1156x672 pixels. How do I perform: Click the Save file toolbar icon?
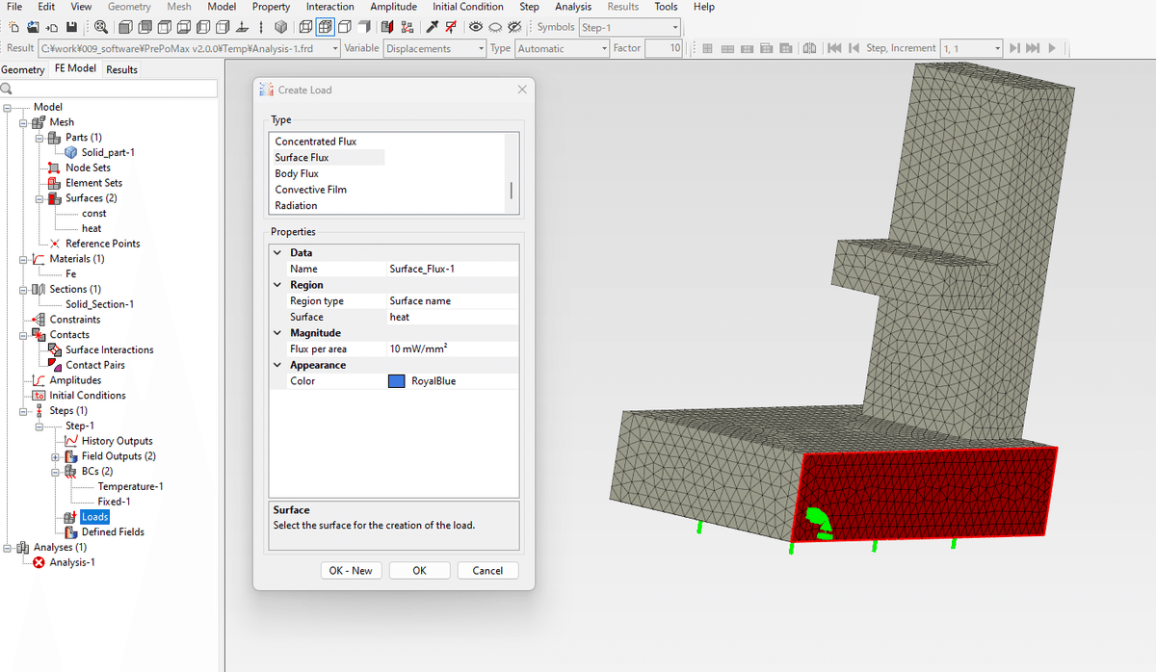pos(71,27)
